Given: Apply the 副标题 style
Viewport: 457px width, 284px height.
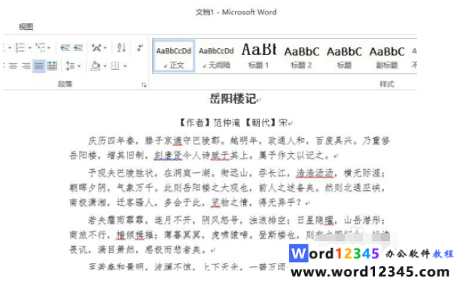Looking at the screenshot, I should click(387, 56).
